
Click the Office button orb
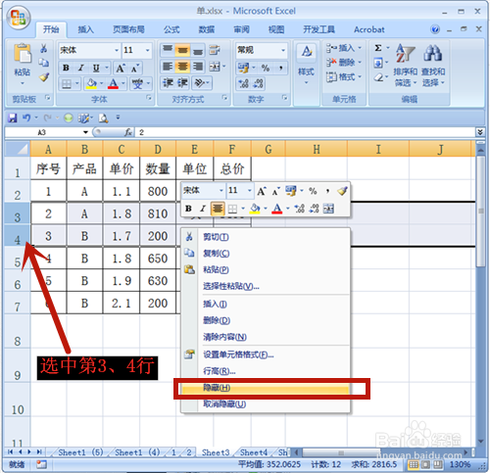pos(19,18)
